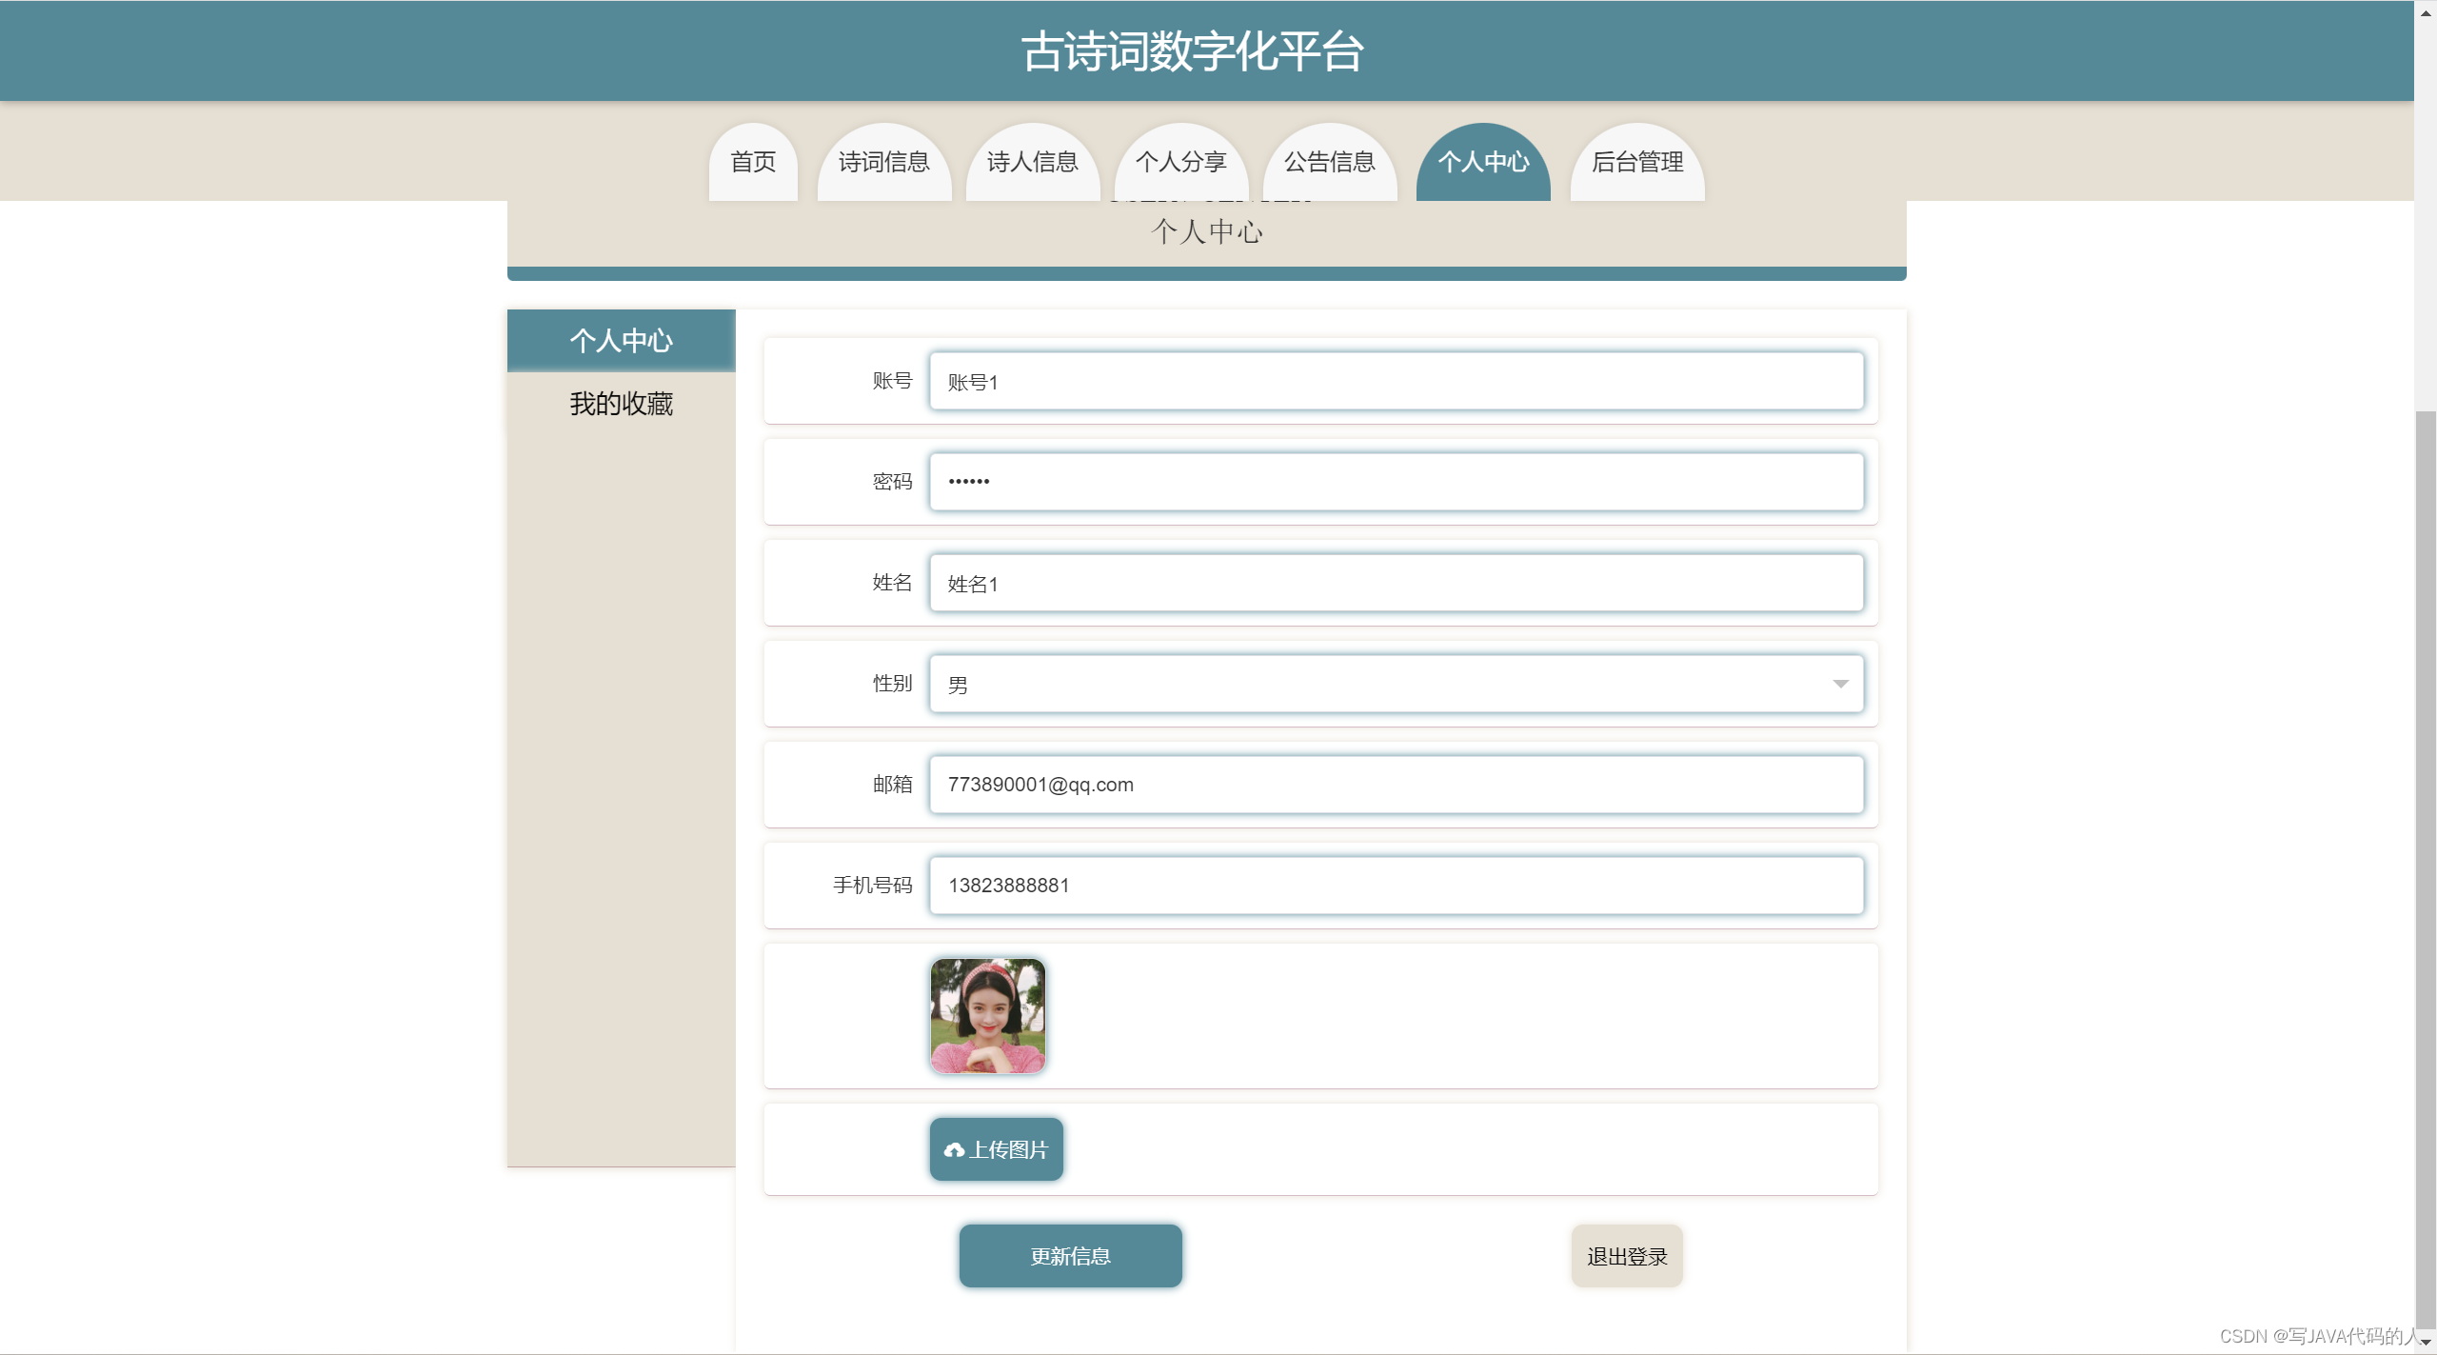The image size is (2437, 1355).
Task: Click the profile avatar photo
Action: pos(987,1015)
